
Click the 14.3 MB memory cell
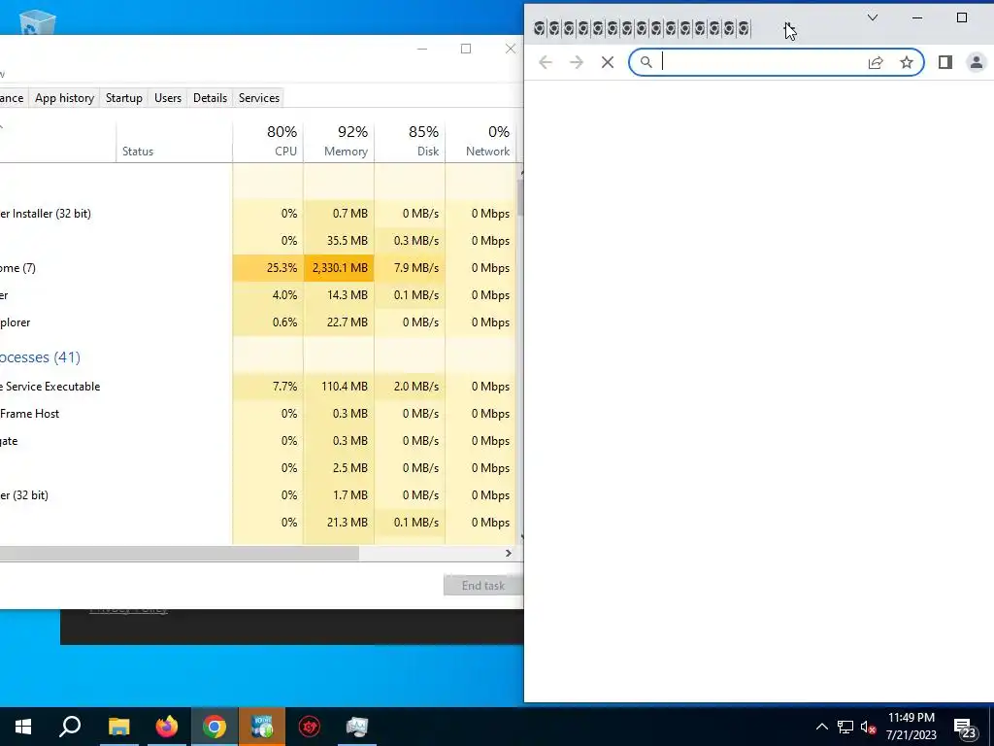339,295
